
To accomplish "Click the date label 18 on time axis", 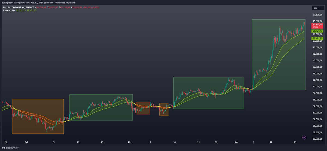I will click(x=295, y=142).
